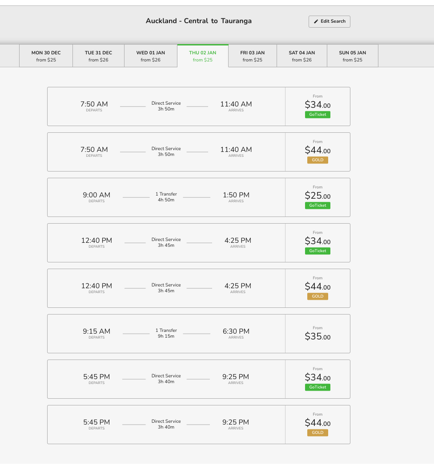Choose the FRI 03 JAN date tab

[253, 56]
